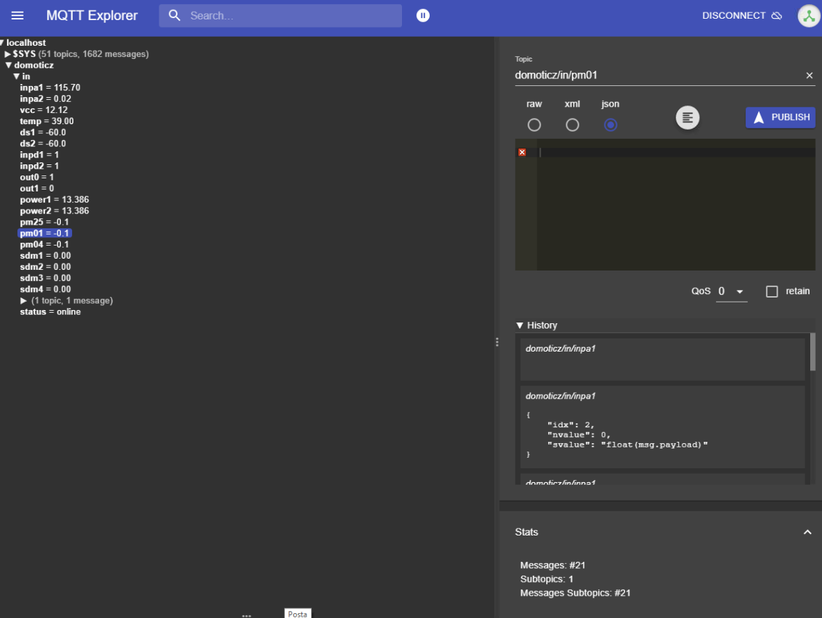The image size is (822, 618).
Task: Publish the message with PUBLISH button
Action: 780,117
